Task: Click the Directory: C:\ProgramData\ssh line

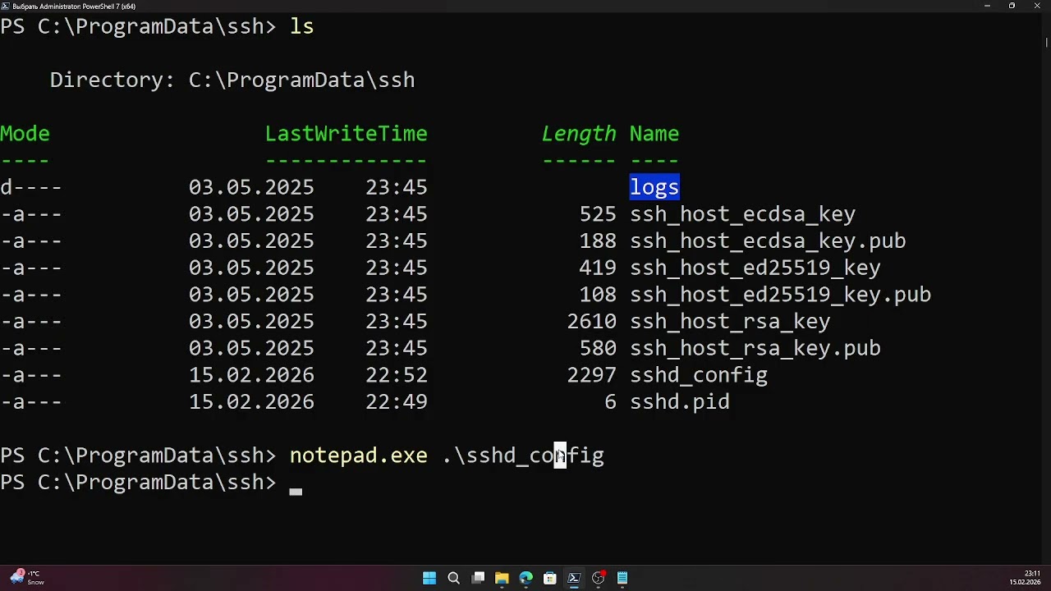Action: tap(232, 80)
